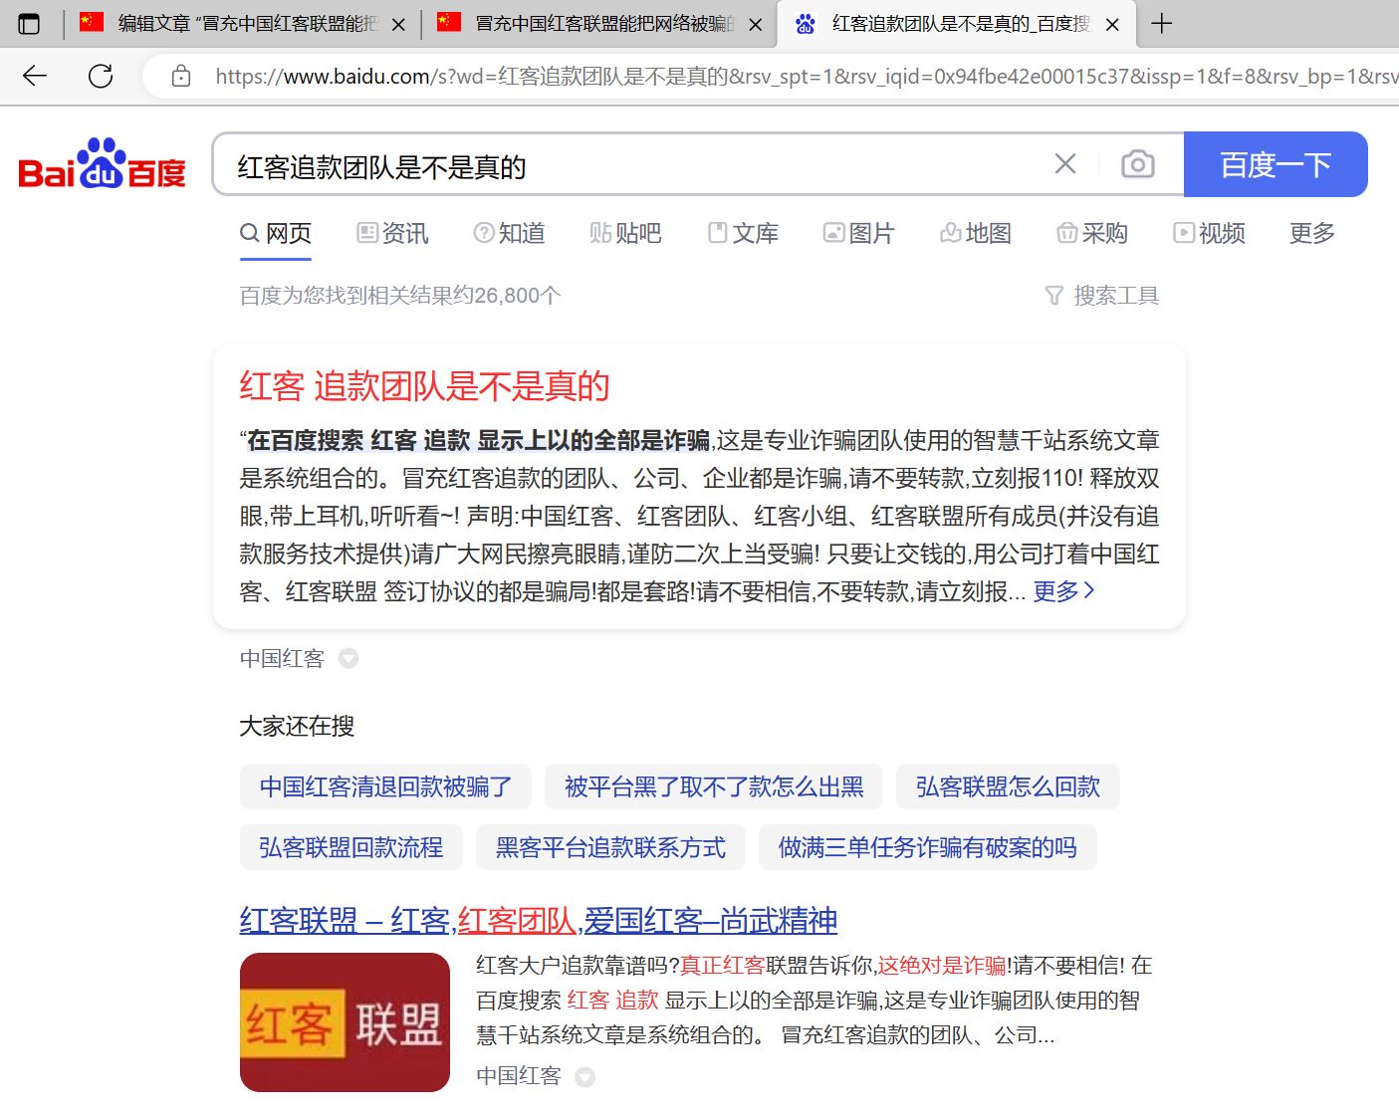The image size is (1399, 1119).
Task: Open a new browser tab
Action: pyautogui.click(x=1161, y=24)
